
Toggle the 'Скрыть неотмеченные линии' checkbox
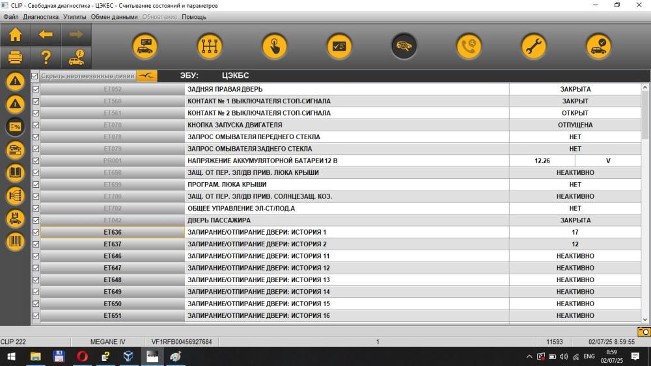click(35, 76)
